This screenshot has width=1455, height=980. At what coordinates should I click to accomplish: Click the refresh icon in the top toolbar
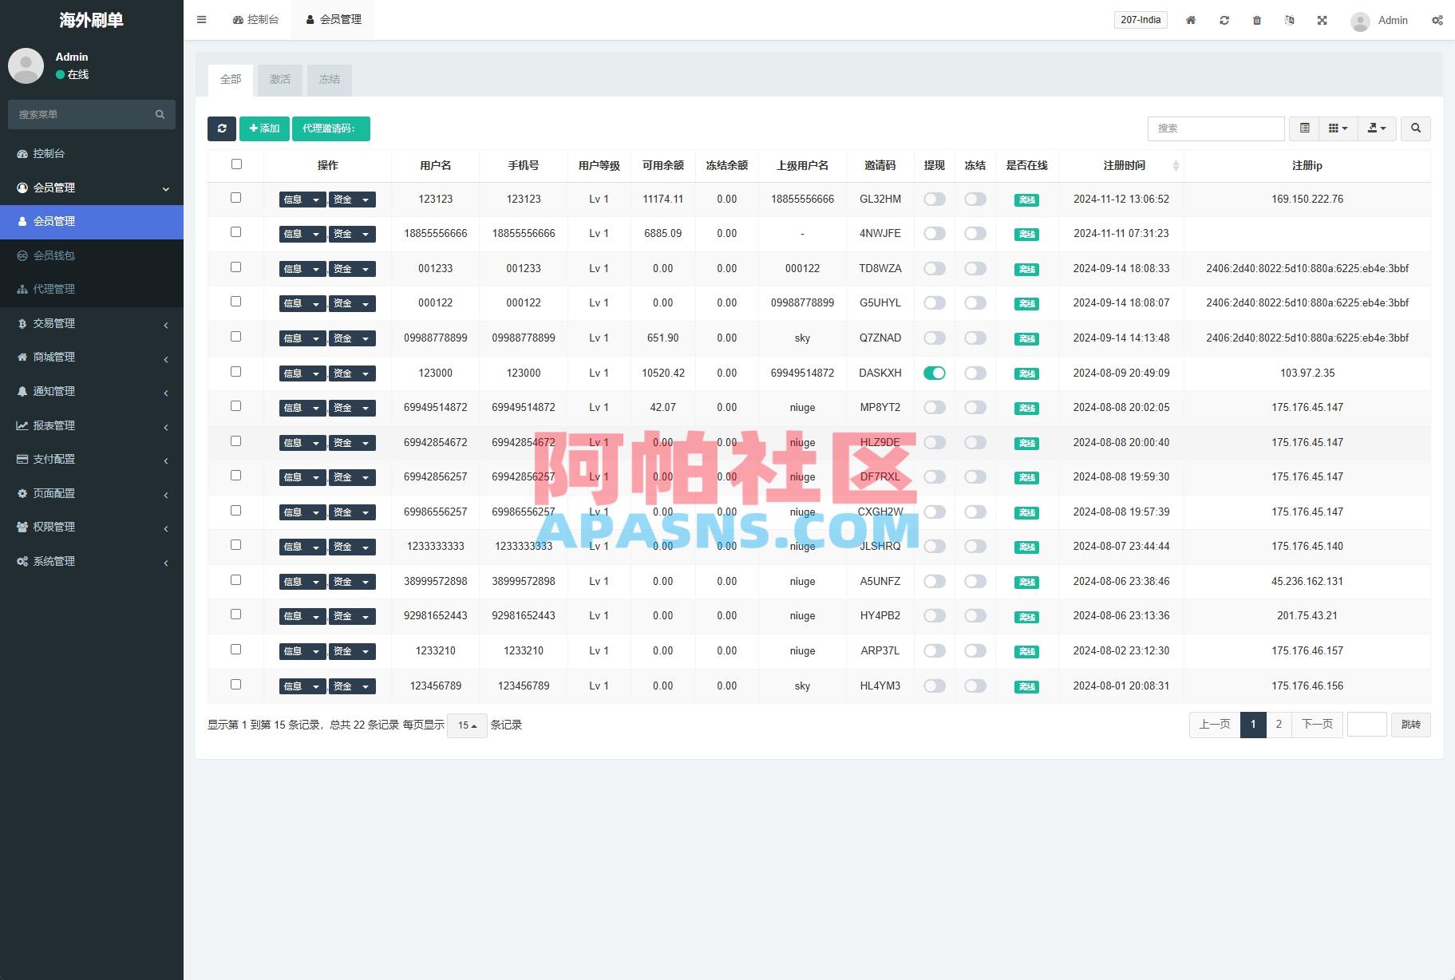[1224, 20]
